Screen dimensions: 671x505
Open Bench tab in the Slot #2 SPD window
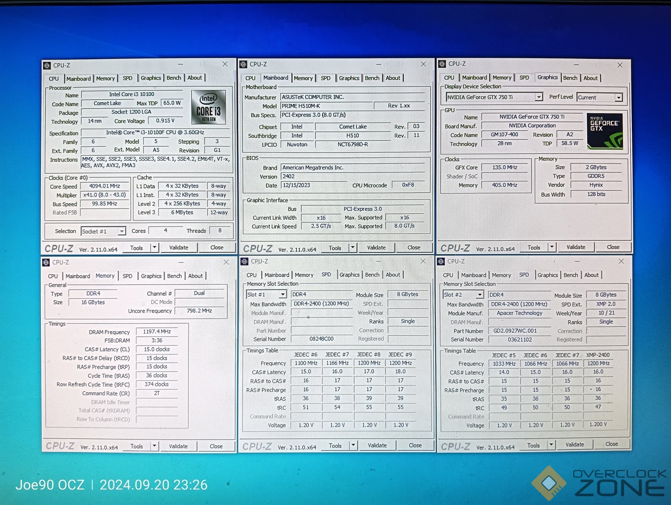(571, 275)
